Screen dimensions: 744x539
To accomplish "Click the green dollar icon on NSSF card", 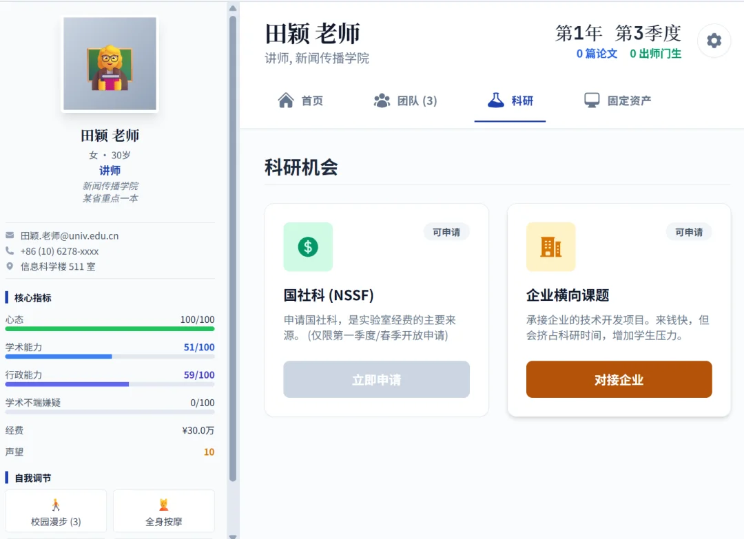I will [308, 247].
